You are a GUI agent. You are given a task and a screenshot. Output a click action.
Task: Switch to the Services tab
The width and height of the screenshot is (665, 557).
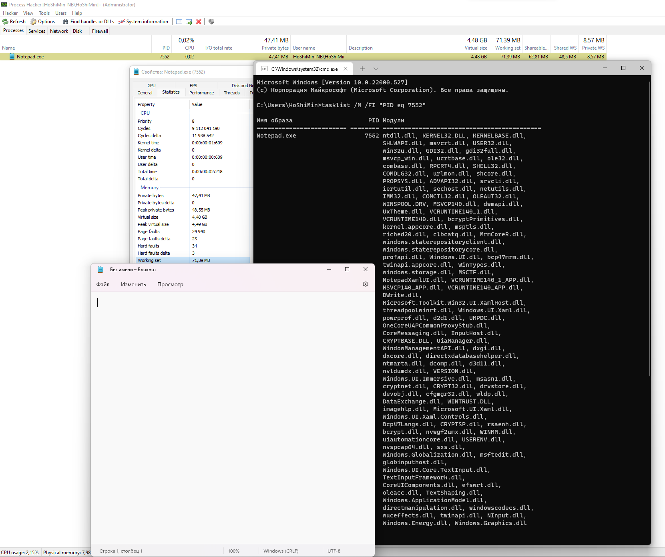(37, 31)
